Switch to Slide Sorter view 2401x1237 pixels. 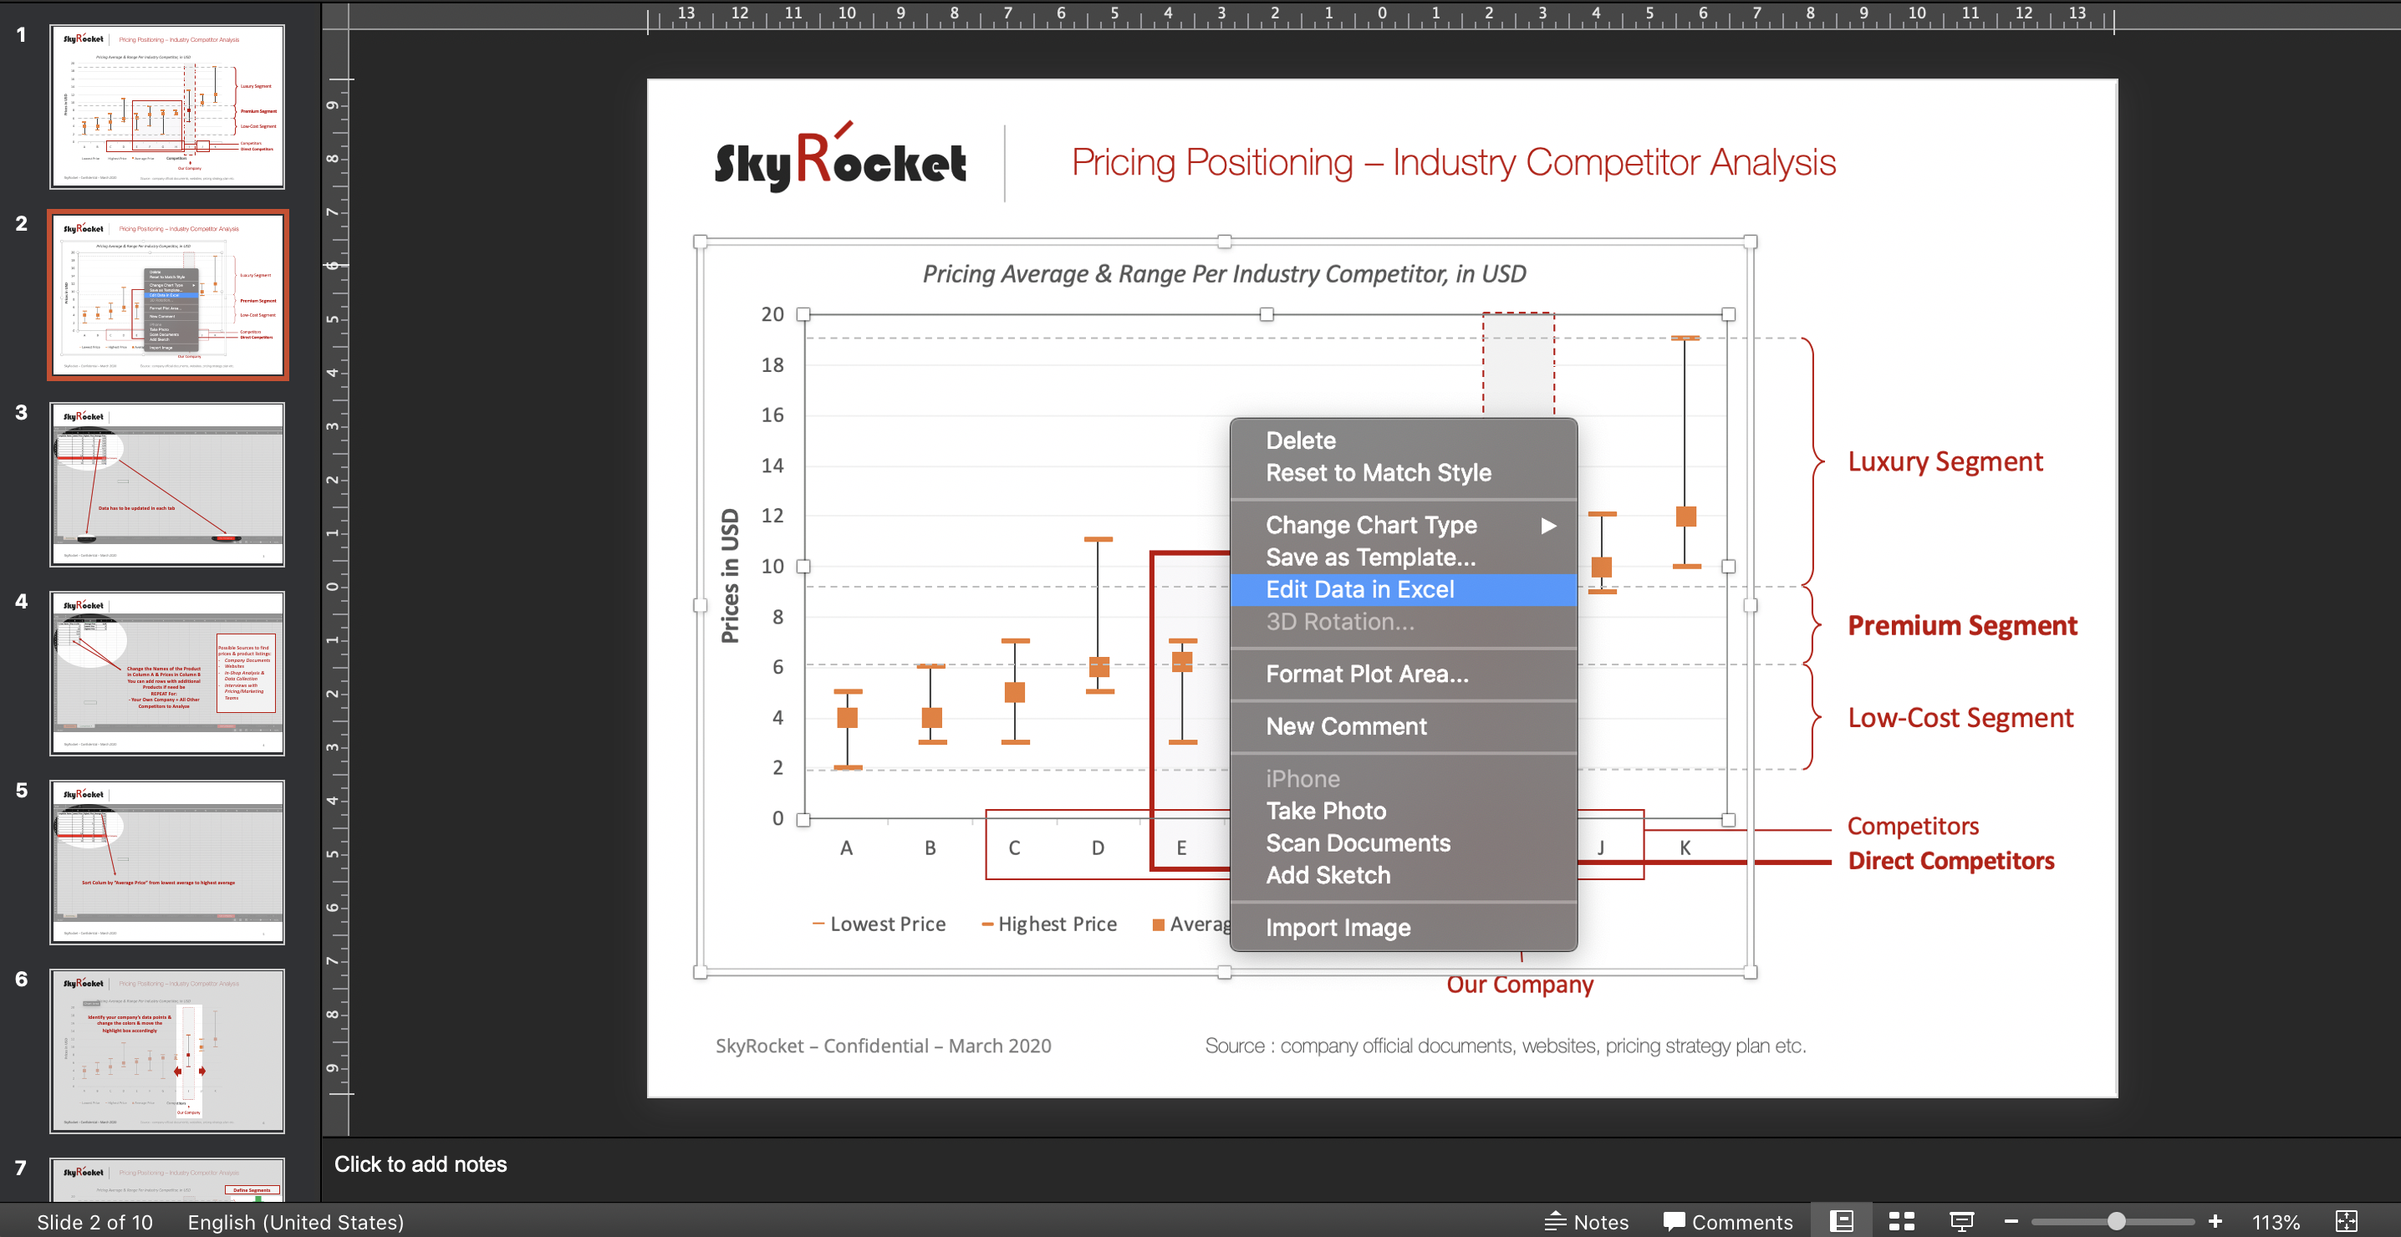tap(1901, 1221)
